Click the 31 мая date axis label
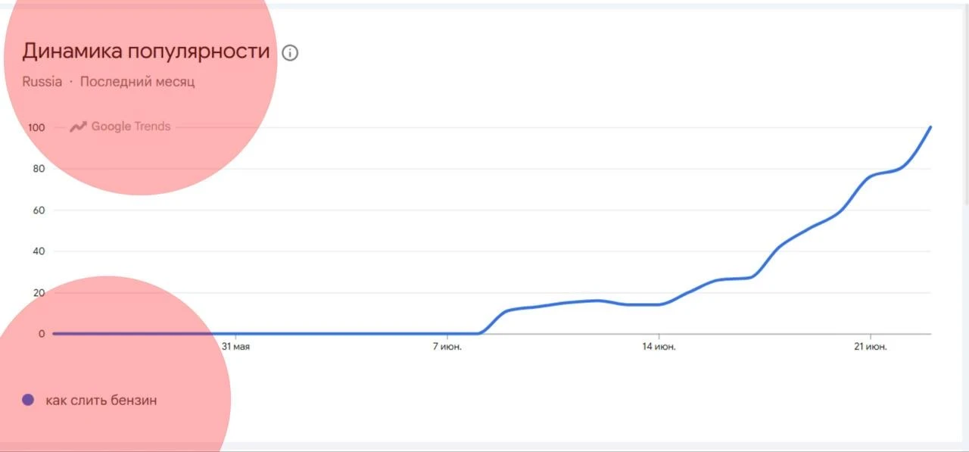 [x=235, y=347]
